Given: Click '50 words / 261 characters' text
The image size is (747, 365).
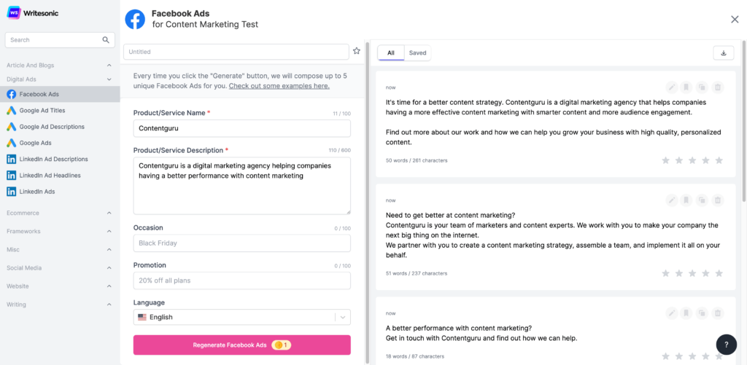Looking at the screenshot, I should click(417, 160).
